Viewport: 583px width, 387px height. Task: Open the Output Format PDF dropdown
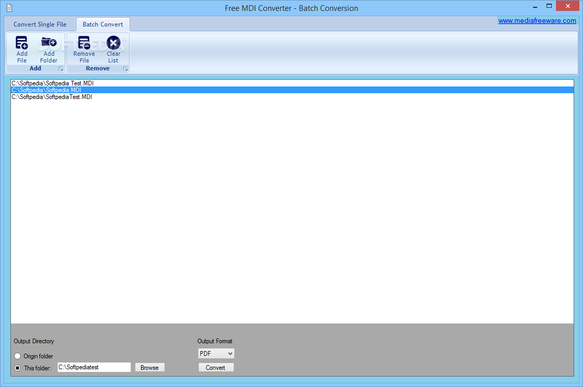pos(216,354)
